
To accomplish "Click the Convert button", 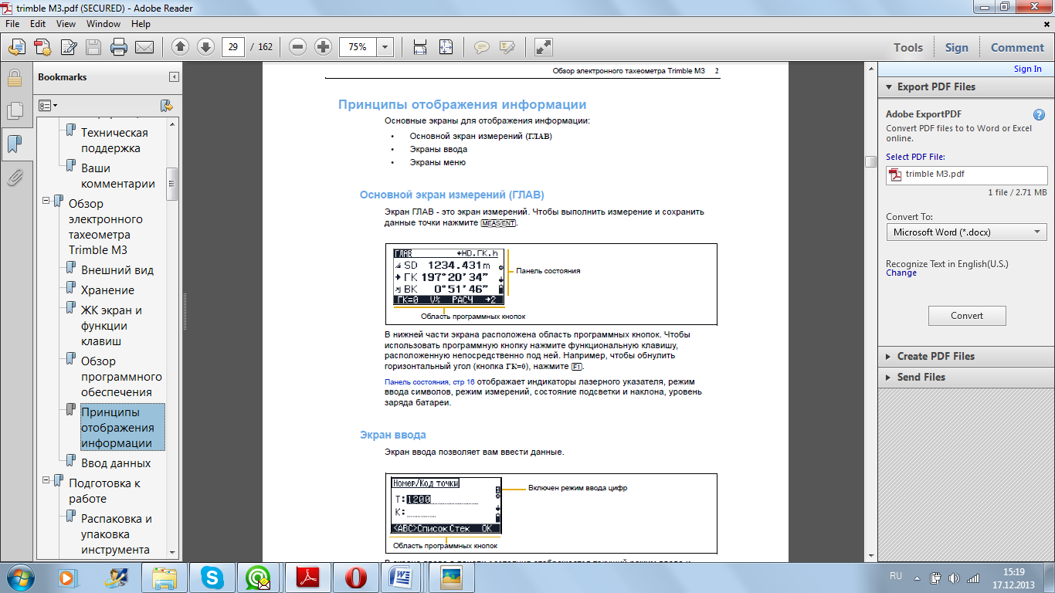I will pyautogui.click(x=967, y=315).
